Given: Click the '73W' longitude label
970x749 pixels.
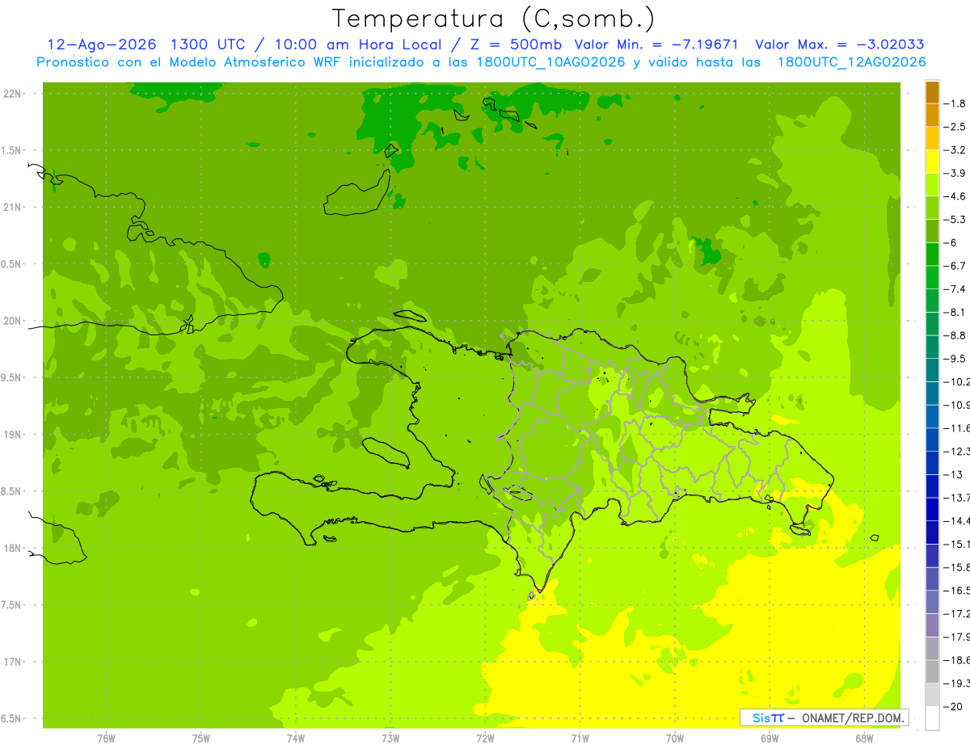Looking at the screenshot, I should (x=390, y=738).
